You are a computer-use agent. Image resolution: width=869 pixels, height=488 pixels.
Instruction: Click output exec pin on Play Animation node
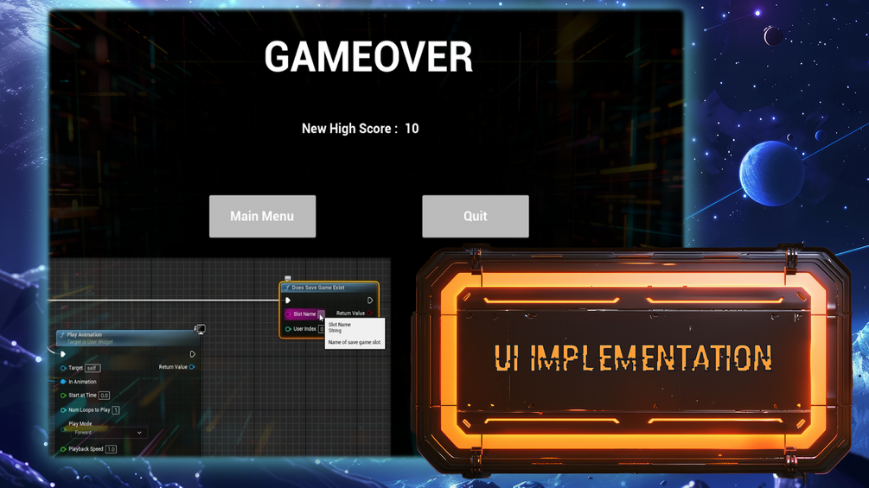point(192,354)
